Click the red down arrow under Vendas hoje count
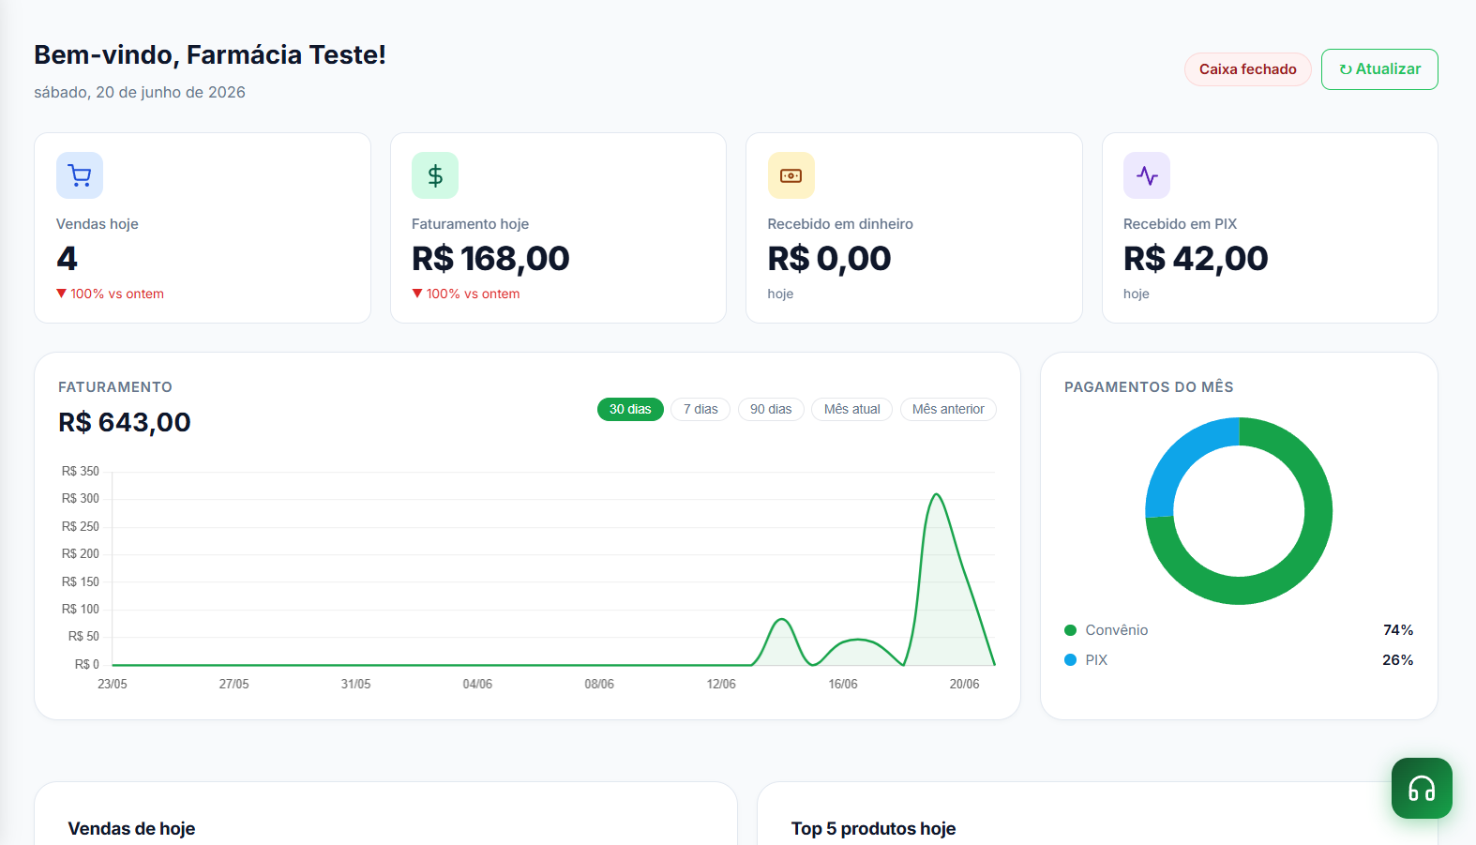Viewport: 1476px width, 845px height. pyautogui.click(x=62, y=294)
